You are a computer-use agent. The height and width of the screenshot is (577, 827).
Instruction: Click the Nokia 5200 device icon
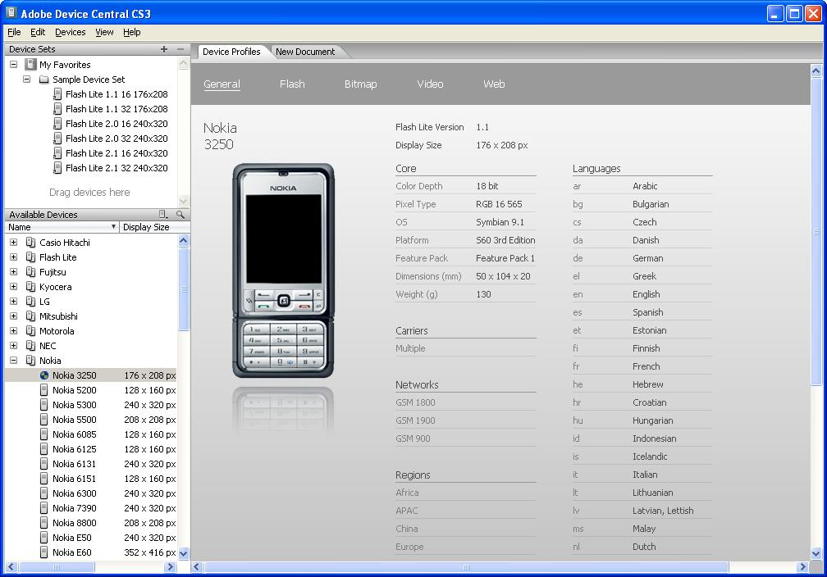pos(44,390)
